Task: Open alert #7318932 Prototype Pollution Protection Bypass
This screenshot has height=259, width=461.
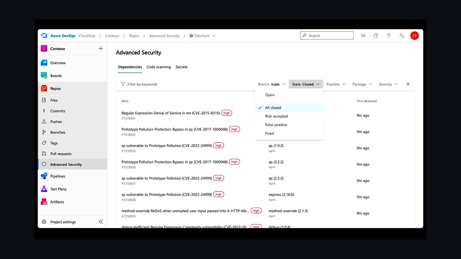Action: pos(174,129)
